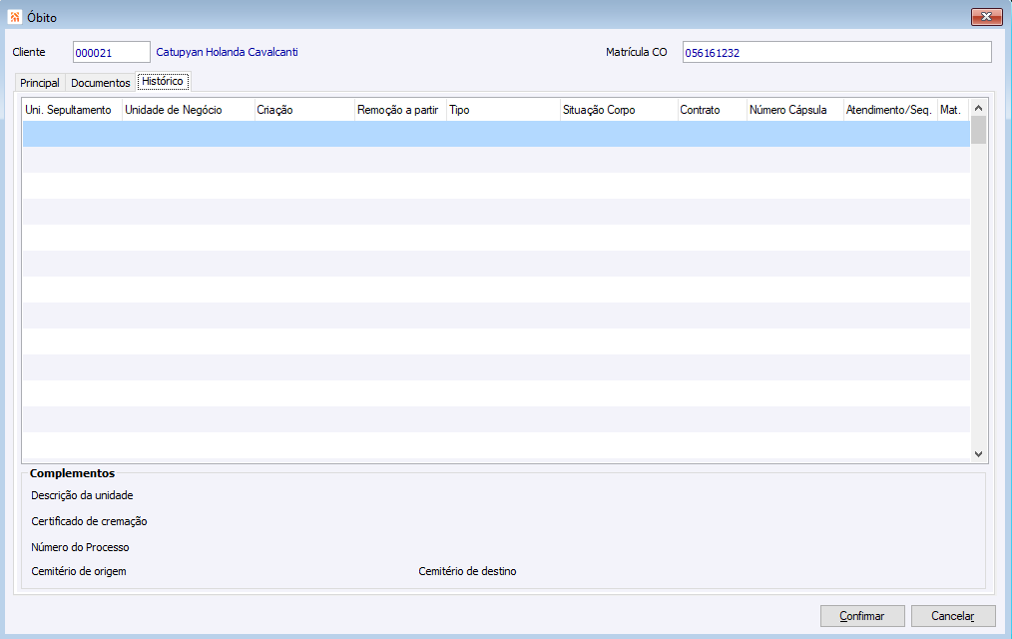The height and width of the screenshot is (639, 1012).
Task: Click the Número Cápsula column header
Action: 795,110
